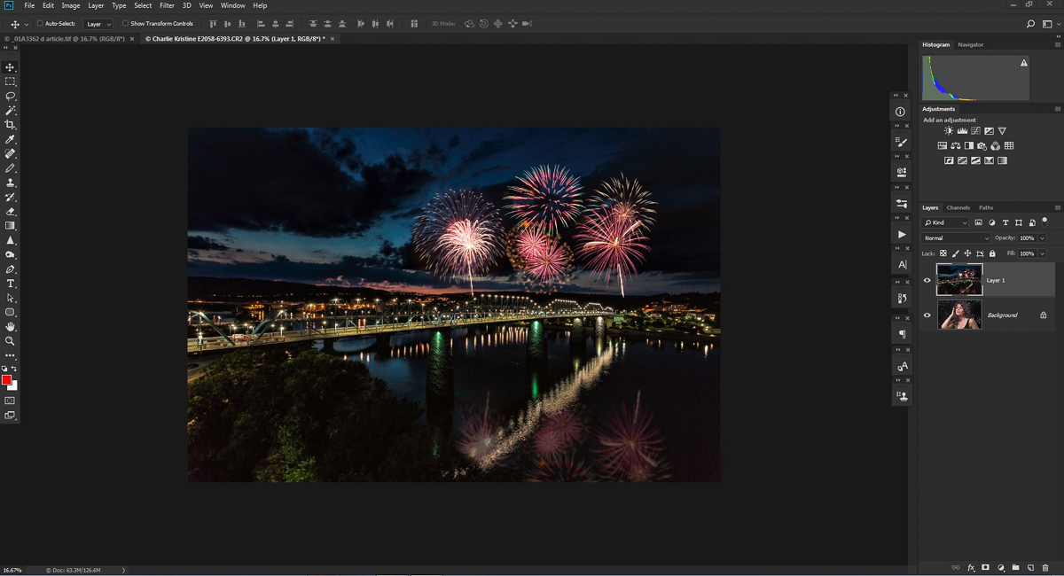Click the red foreground color swatch

click(x=6, y=380)
